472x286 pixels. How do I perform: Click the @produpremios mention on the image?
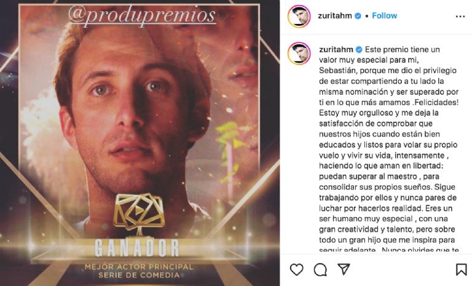[x=142, y=15]
